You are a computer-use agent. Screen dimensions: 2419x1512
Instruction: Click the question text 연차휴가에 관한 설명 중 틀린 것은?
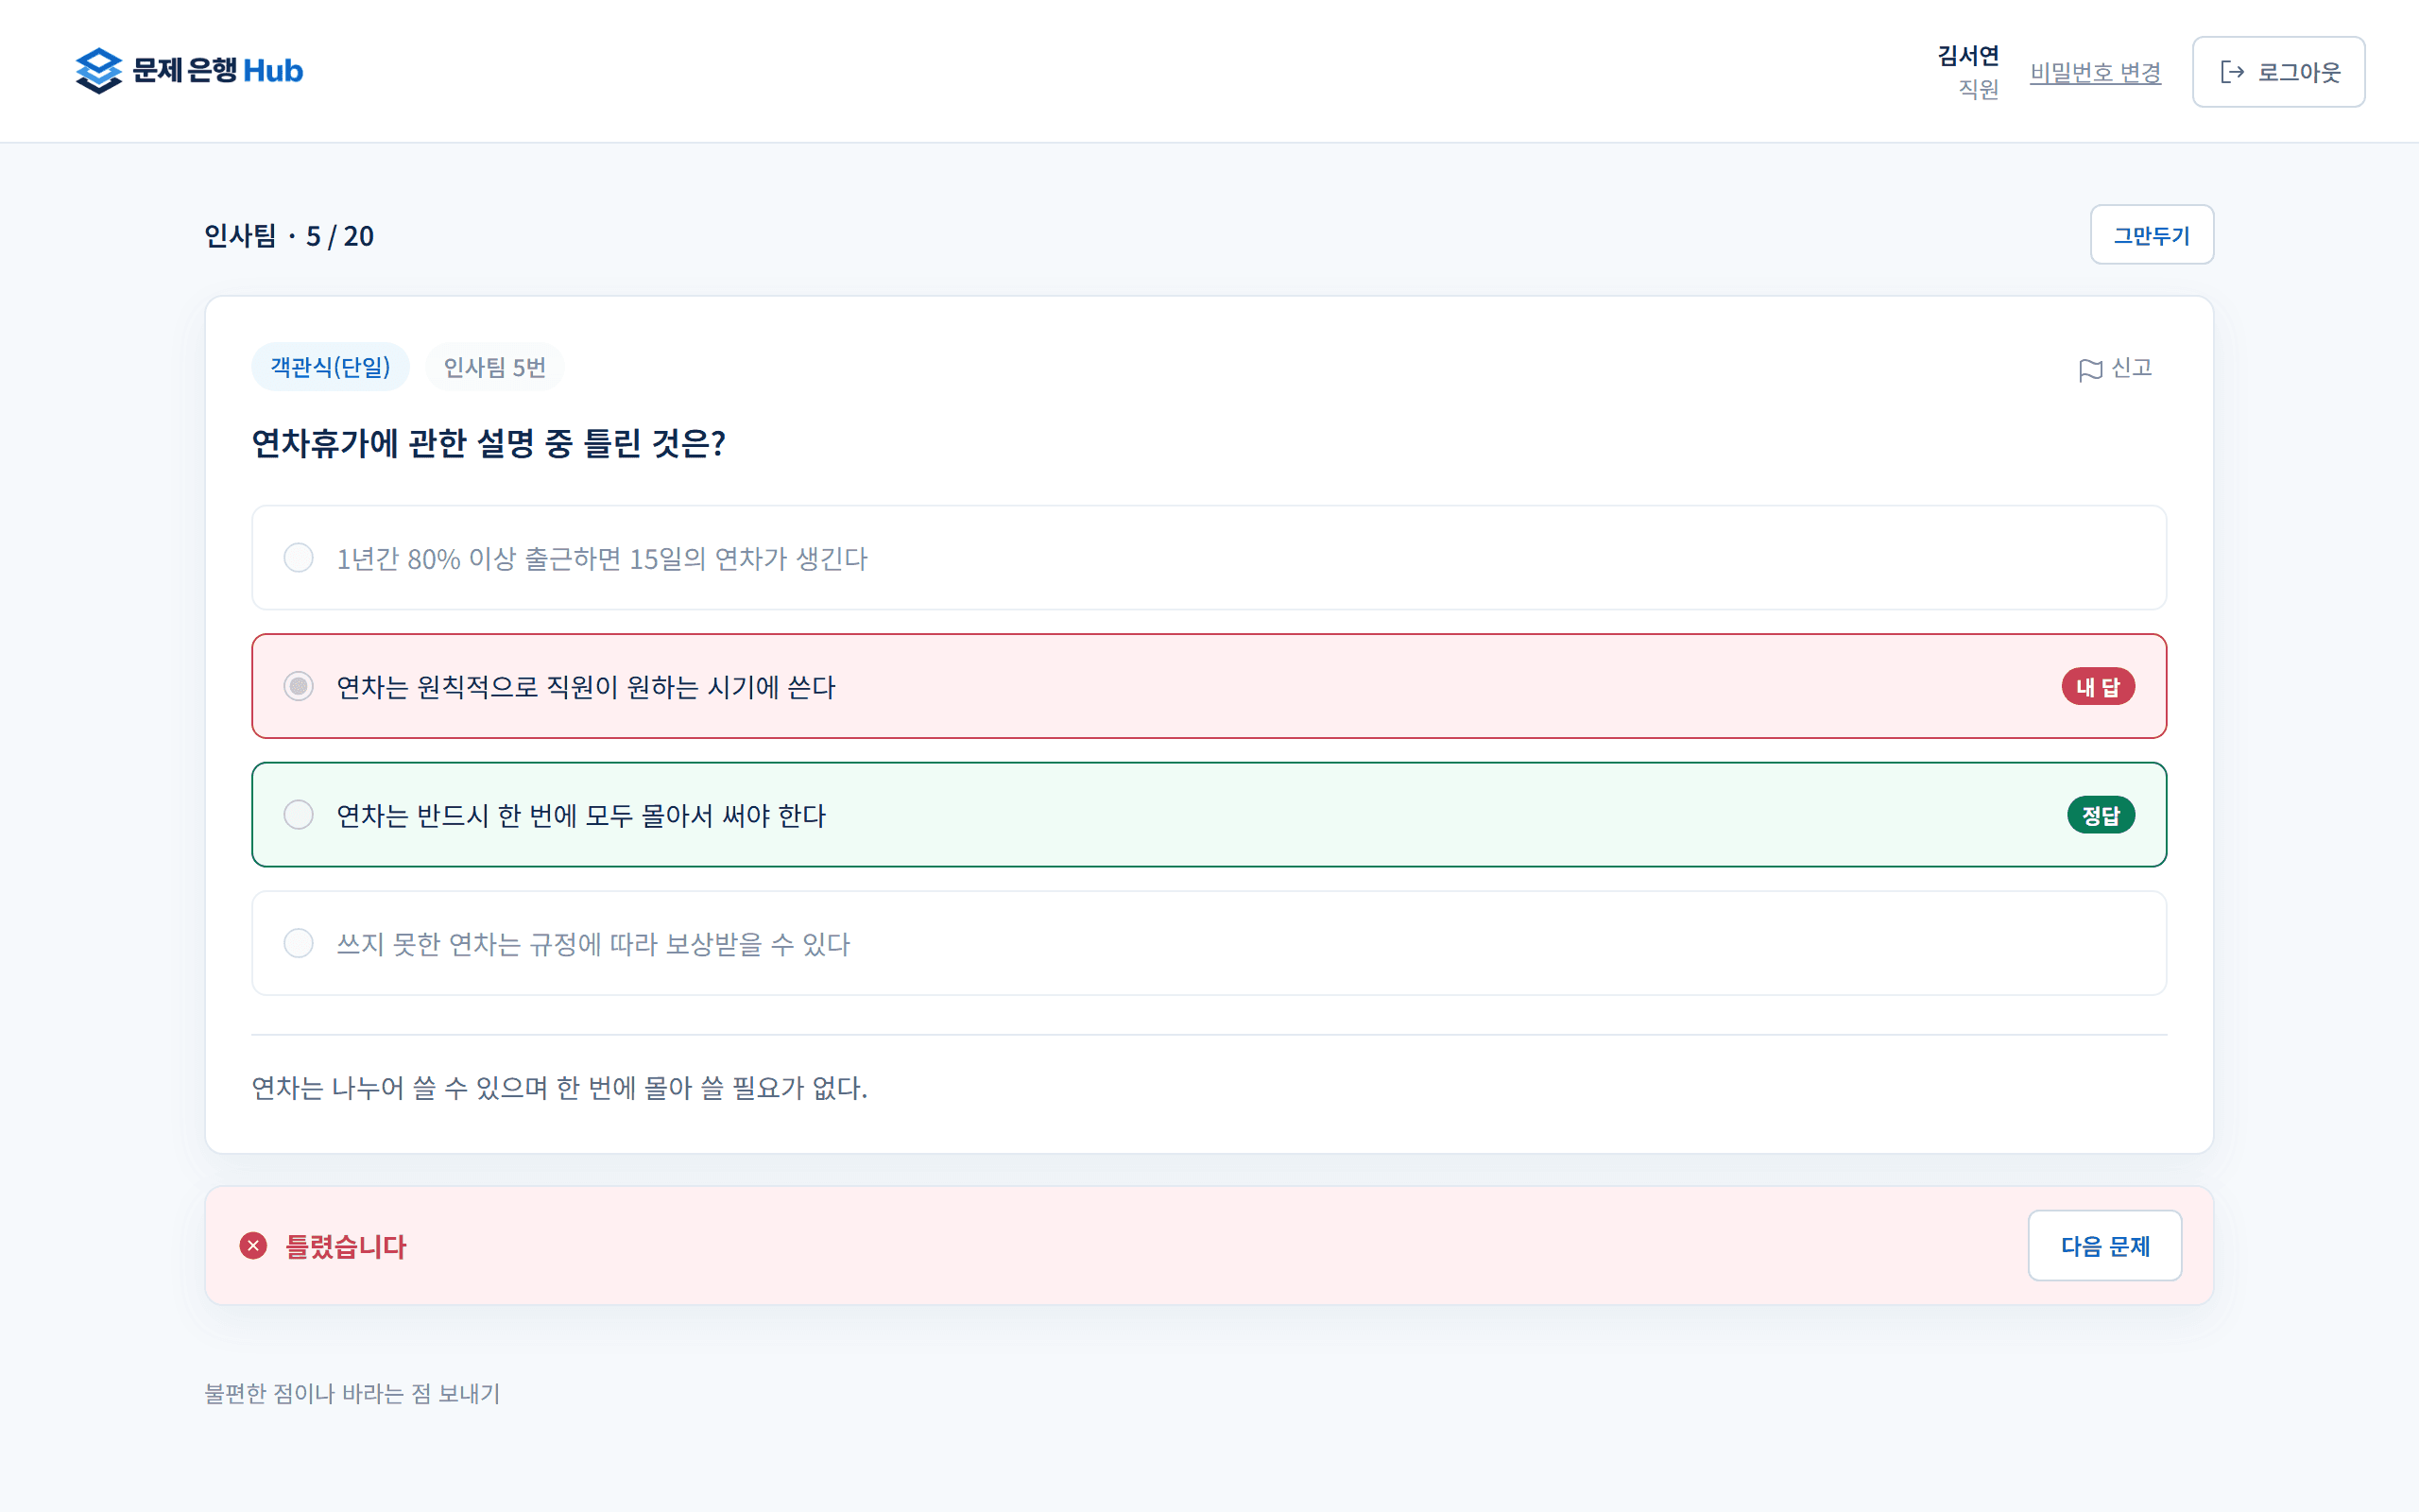pos(488,443)
